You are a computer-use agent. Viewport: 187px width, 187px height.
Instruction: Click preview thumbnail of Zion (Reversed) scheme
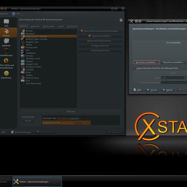23,83
